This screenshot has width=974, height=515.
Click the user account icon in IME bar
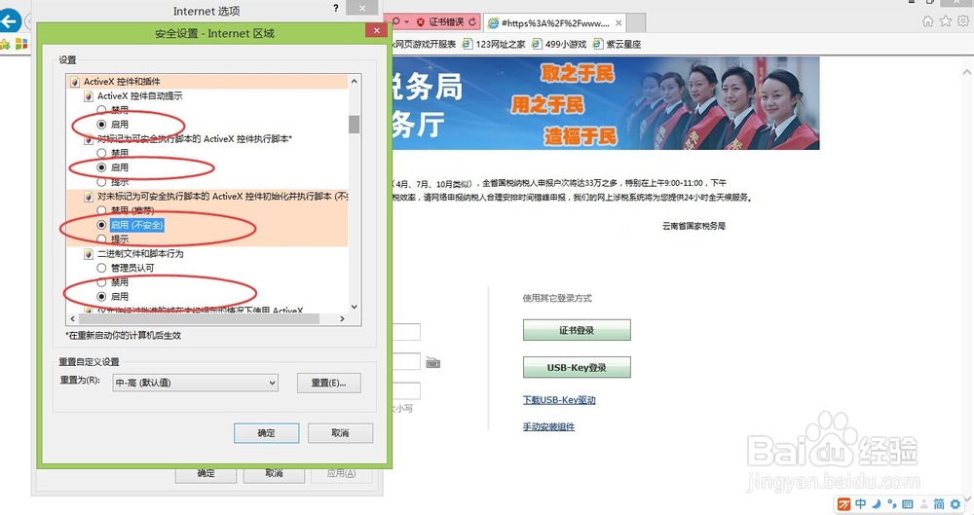[x=923, y=504]
